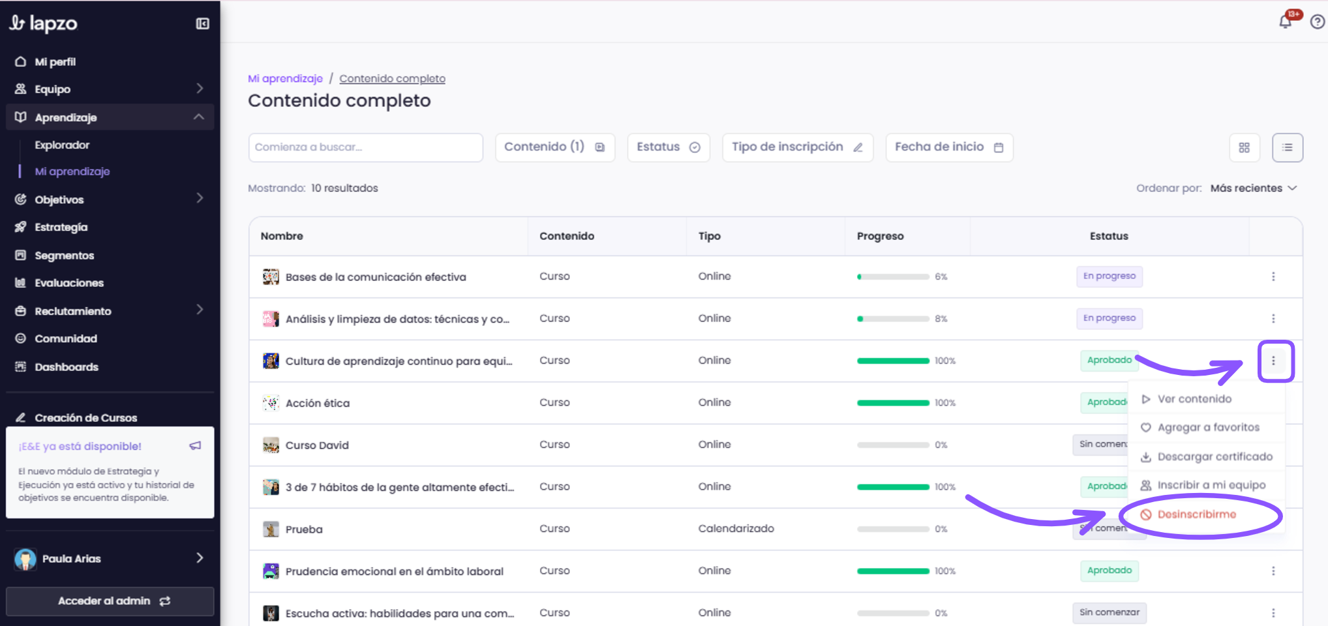
Task: Click the megaphone icon in the E&E announcement
Action: [195, 446]
